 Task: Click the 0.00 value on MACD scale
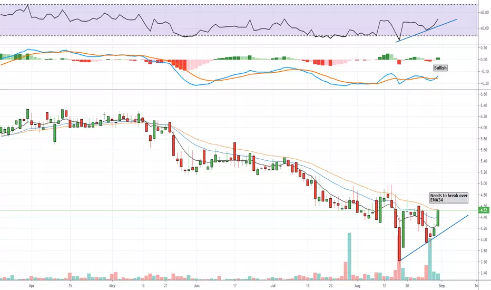484,60
